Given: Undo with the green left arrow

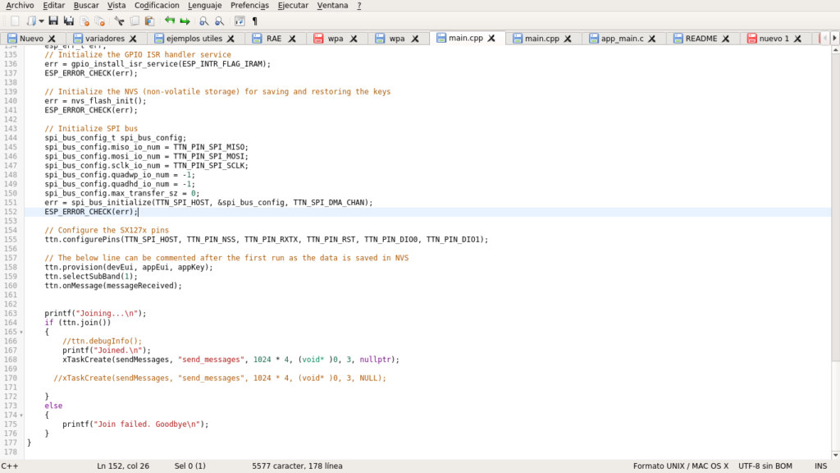Looking at the screenshot, I should click(x=169, y=21).
